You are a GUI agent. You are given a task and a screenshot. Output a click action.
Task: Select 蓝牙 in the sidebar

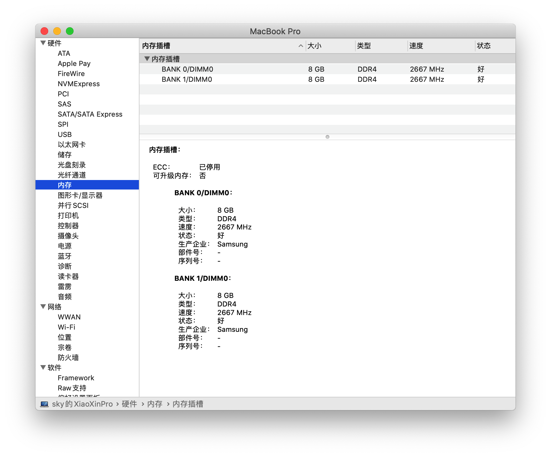(65, 256)
